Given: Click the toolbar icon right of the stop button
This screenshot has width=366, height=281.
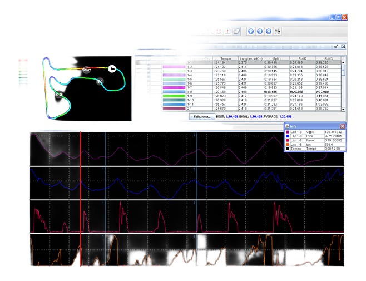Looking at the screenshot, I should 278,31.
